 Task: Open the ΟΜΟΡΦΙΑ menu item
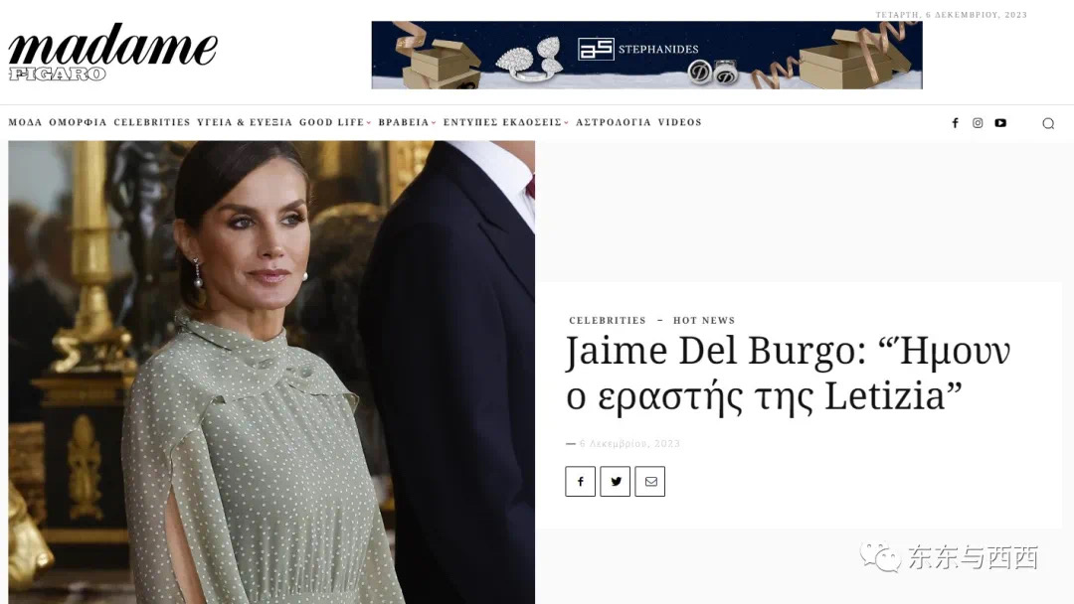point(79,122)
